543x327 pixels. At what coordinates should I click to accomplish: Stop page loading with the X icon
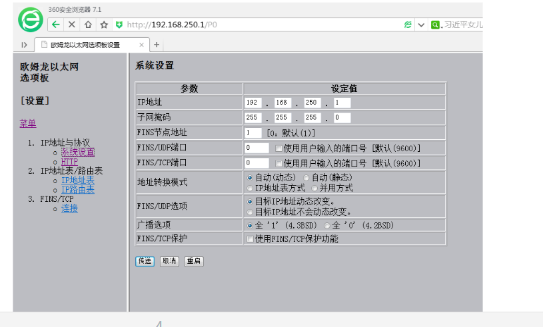72,25
